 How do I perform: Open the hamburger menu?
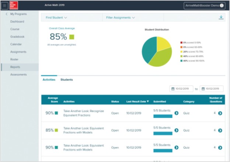[4, 6]
